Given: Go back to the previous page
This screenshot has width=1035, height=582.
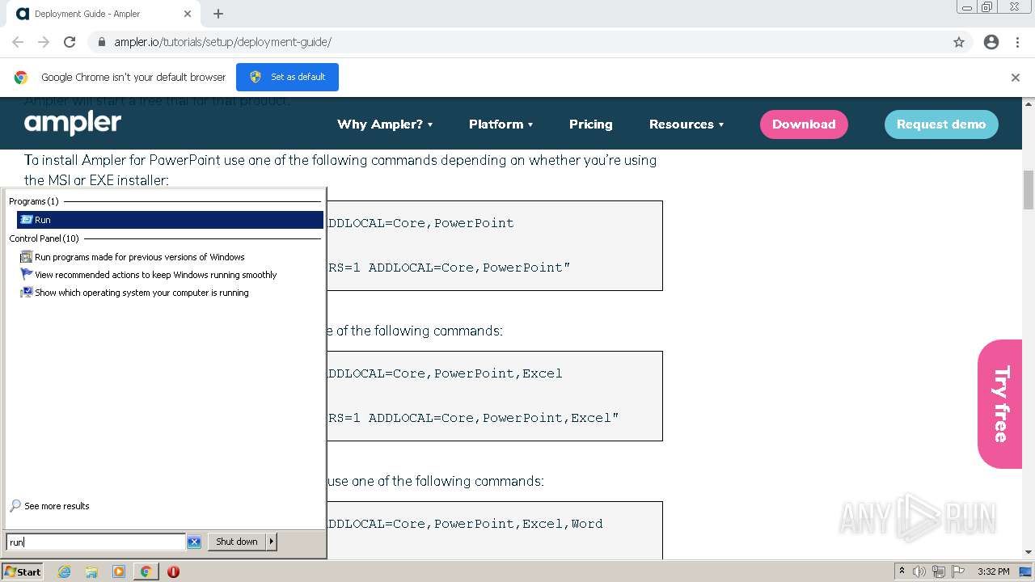Looking at the screenshot, I should pyautogui.click(x=18, y=42).
